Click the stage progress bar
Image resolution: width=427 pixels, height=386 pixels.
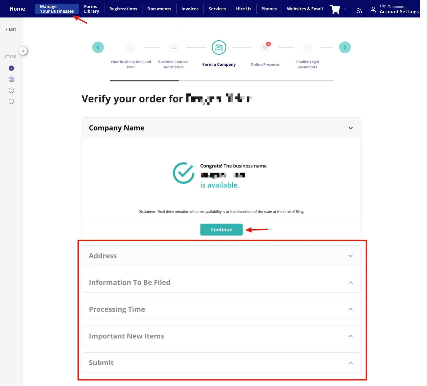(x=221, y=80)
